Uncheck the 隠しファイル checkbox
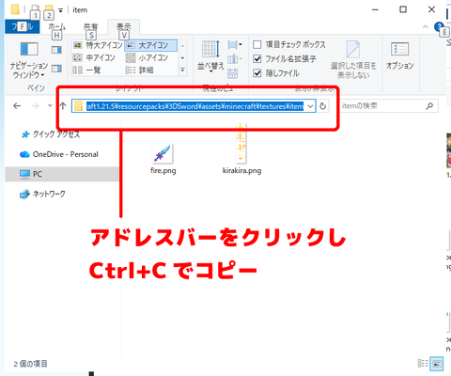Screen dimensions: 451x376 point(257,73)
